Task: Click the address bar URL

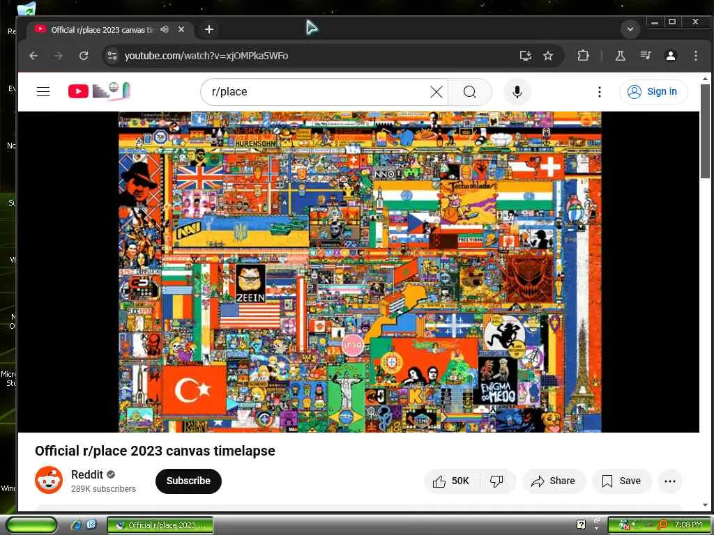Action: click(206, 56)
